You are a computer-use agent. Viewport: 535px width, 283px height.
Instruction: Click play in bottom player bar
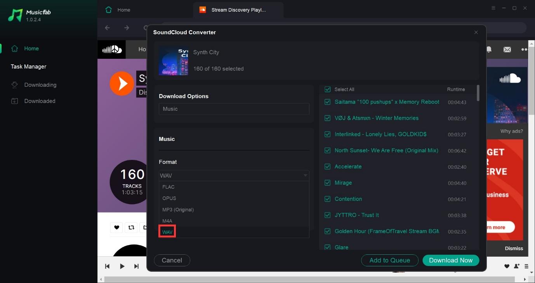122,266
